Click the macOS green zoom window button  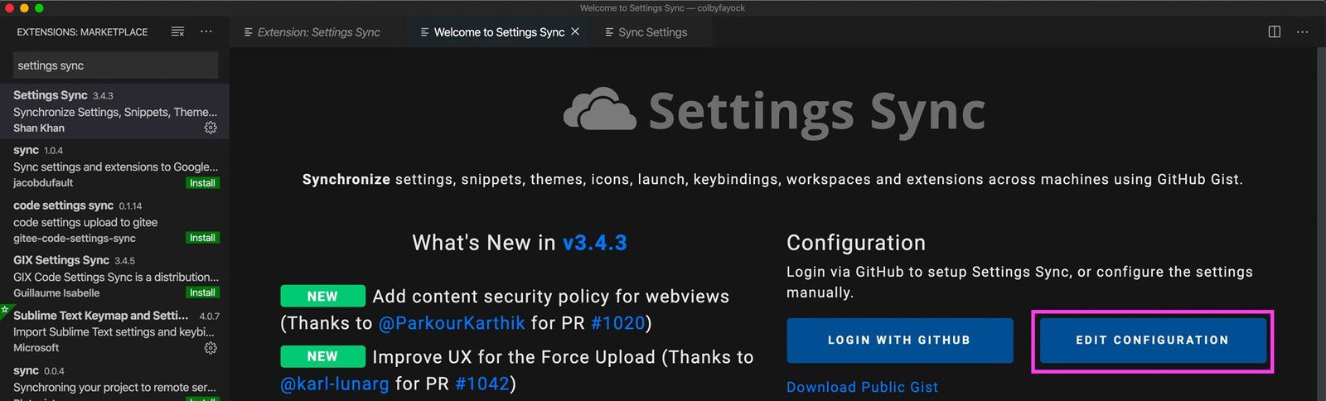click(39, 7)
